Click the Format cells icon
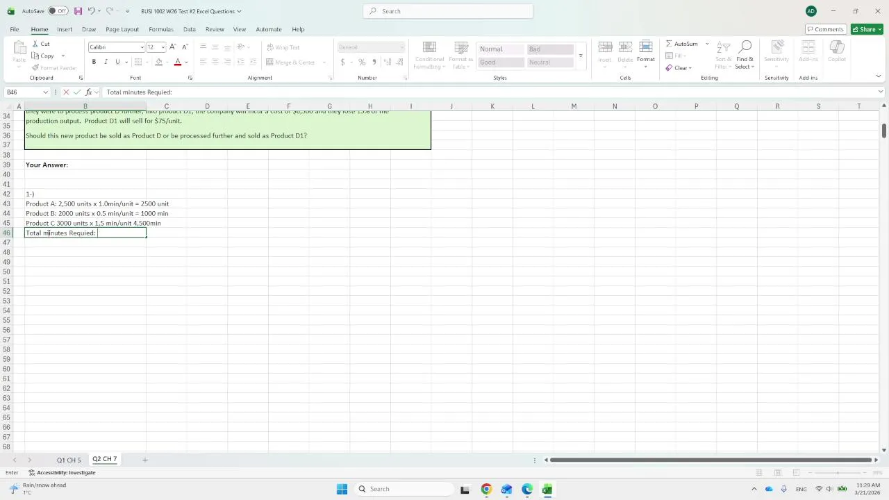The height and width of the screenshot is (500, 889). tap(646, 47)
